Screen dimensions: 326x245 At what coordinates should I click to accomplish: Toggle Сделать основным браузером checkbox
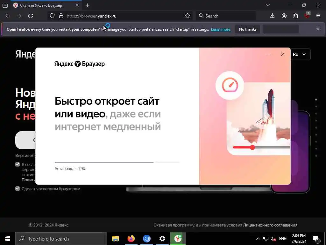click(x=18, y=189)
